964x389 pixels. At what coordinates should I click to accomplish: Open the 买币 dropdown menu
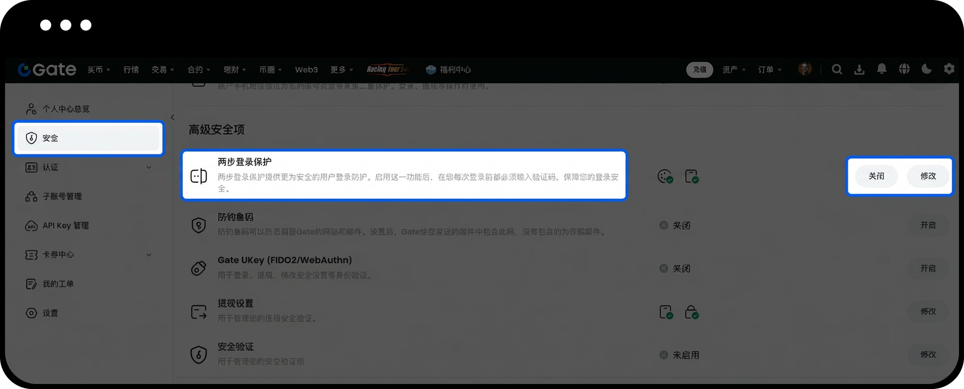pyautogui.click(x=98, y=70)
